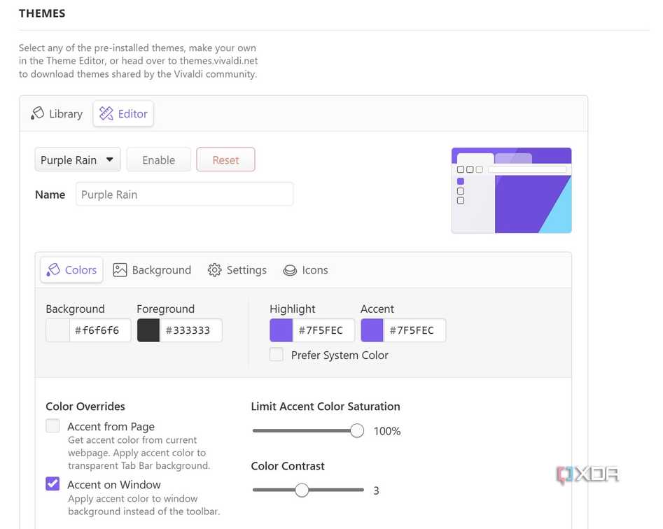The width and height of the screenshot is (663, 529).
Task: Edit the Highlight hex value field
Action: [x=323, y=330]
